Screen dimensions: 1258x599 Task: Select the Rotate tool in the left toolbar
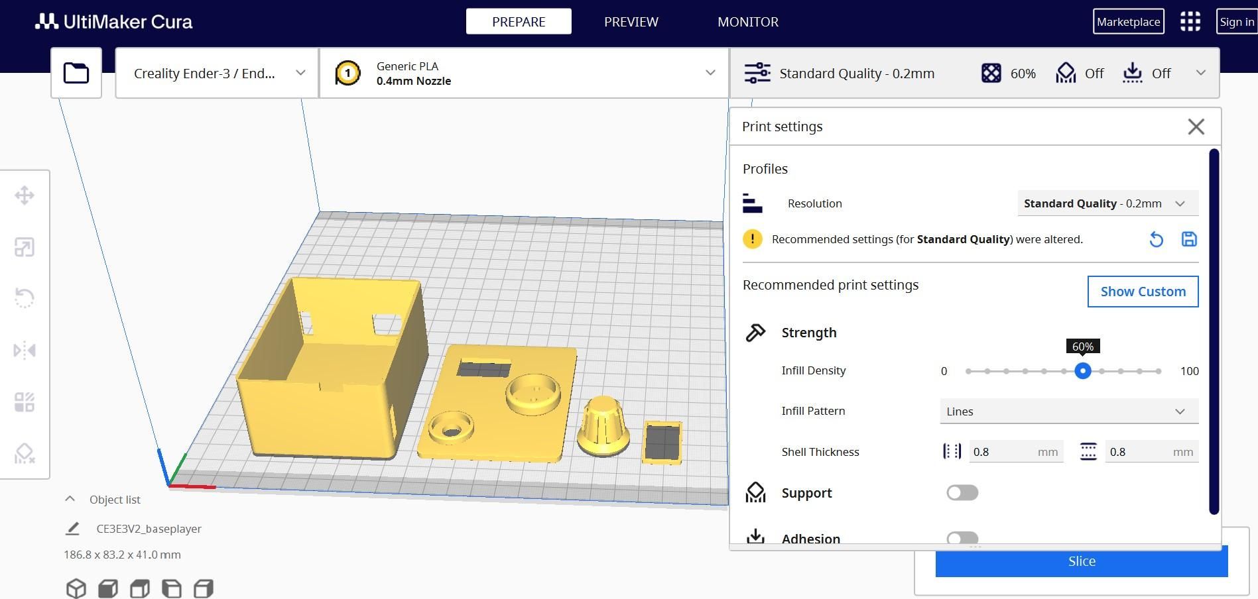pos(25,298)
